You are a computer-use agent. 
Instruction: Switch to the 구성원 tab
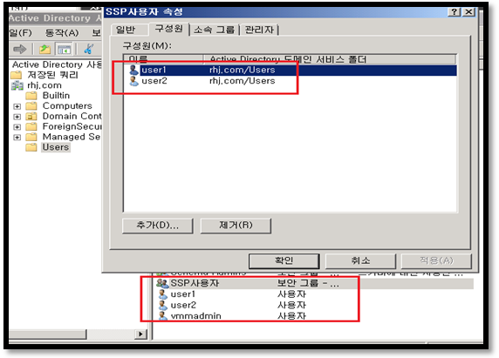(169, 29)
